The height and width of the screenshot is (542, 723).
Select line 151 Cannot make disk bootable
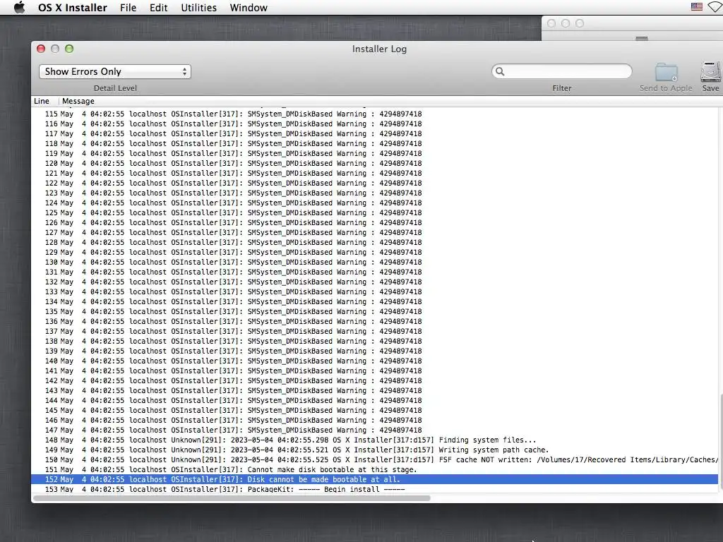tap(374, 469)
